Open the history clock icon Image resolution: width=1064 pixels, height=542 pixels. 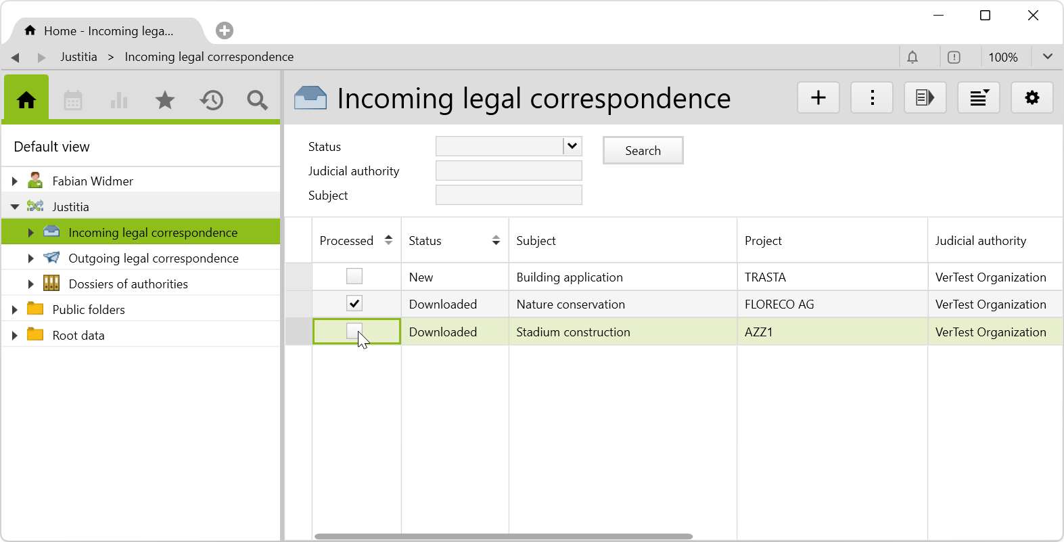click(x=211, y=101)
